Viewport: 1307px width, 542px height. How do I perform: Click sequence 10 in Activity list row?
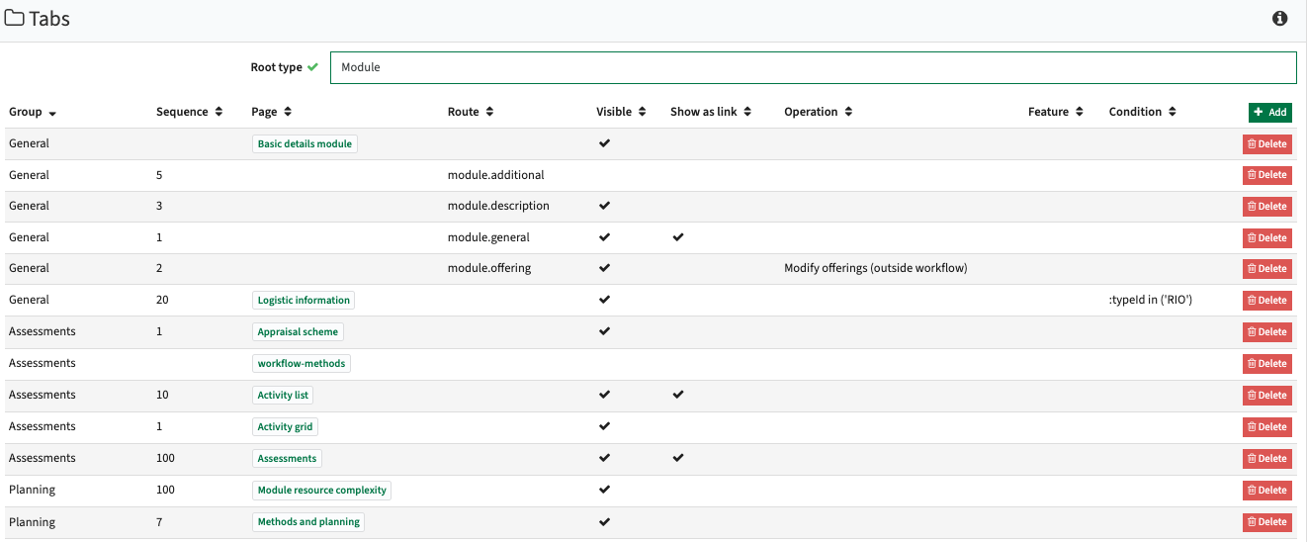pos(162,395)
